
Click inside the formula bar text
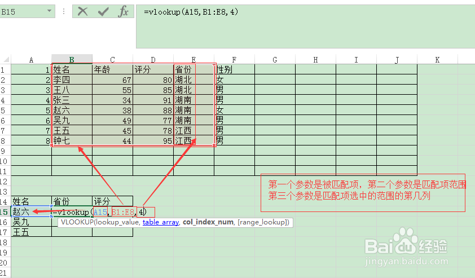[x=191, y=12]
